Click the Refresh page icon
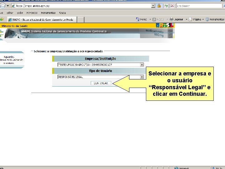The height and width of the screenshot is (169, 225). click(x=166, y=6)
